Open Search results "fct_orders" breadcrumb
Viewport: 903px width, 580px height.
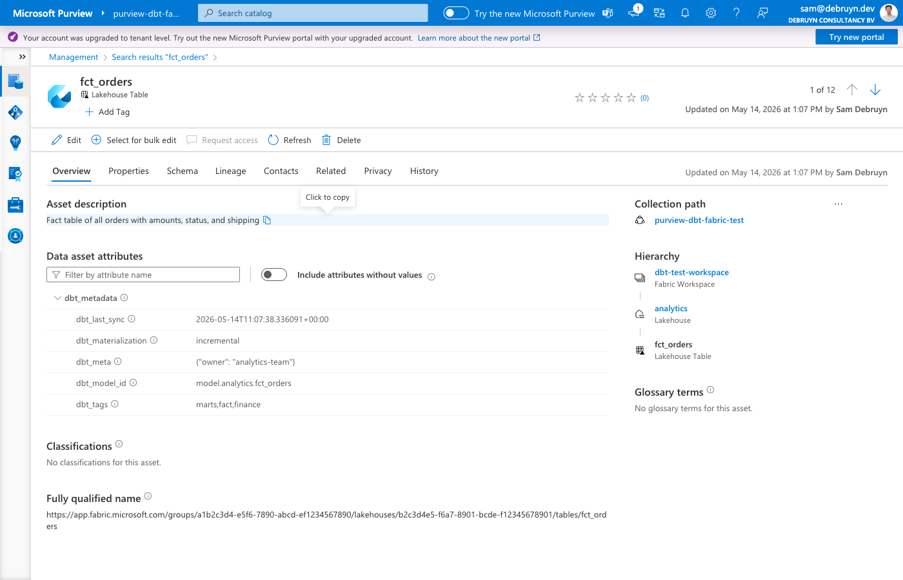(160, 57)
